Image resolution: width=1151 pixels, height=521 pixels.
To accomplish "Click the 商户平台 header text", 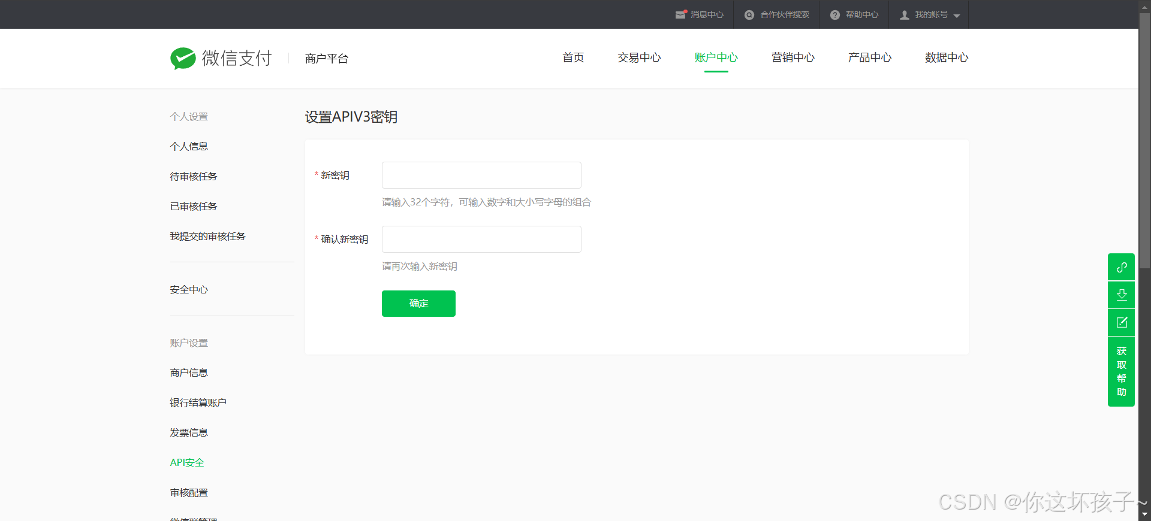I will pos(326,58).
